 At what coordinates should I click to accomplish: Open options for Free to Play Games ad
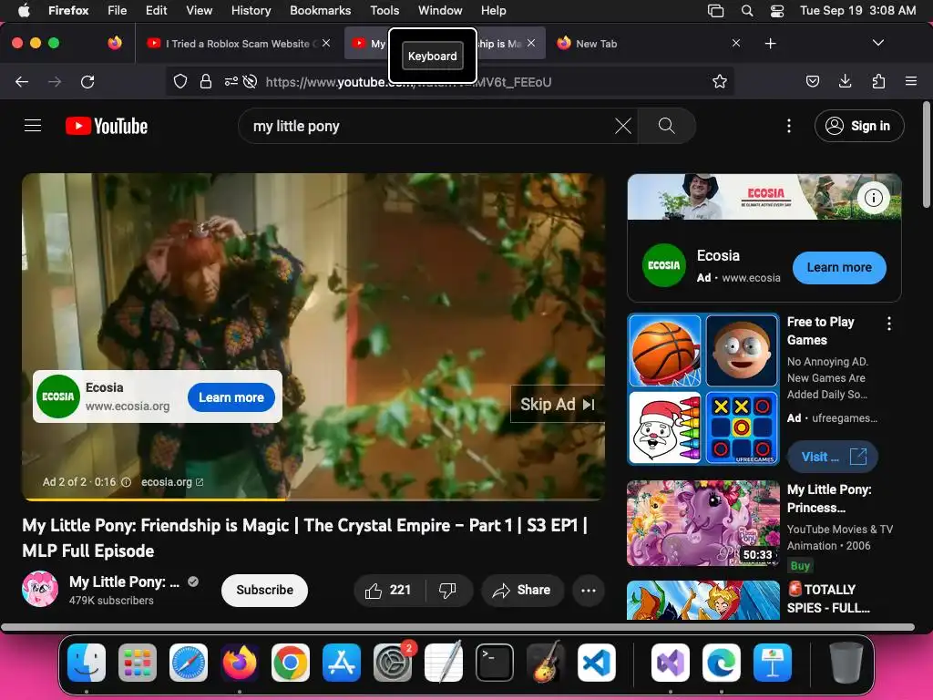click(x=888, y=324)
